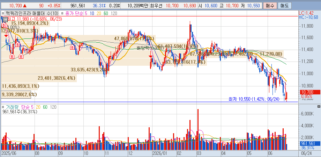Screen dimensions: 321x157
Task: Click the 06/24 date in bottom corner
Action: pyautogui.click(x=307, y=153)
